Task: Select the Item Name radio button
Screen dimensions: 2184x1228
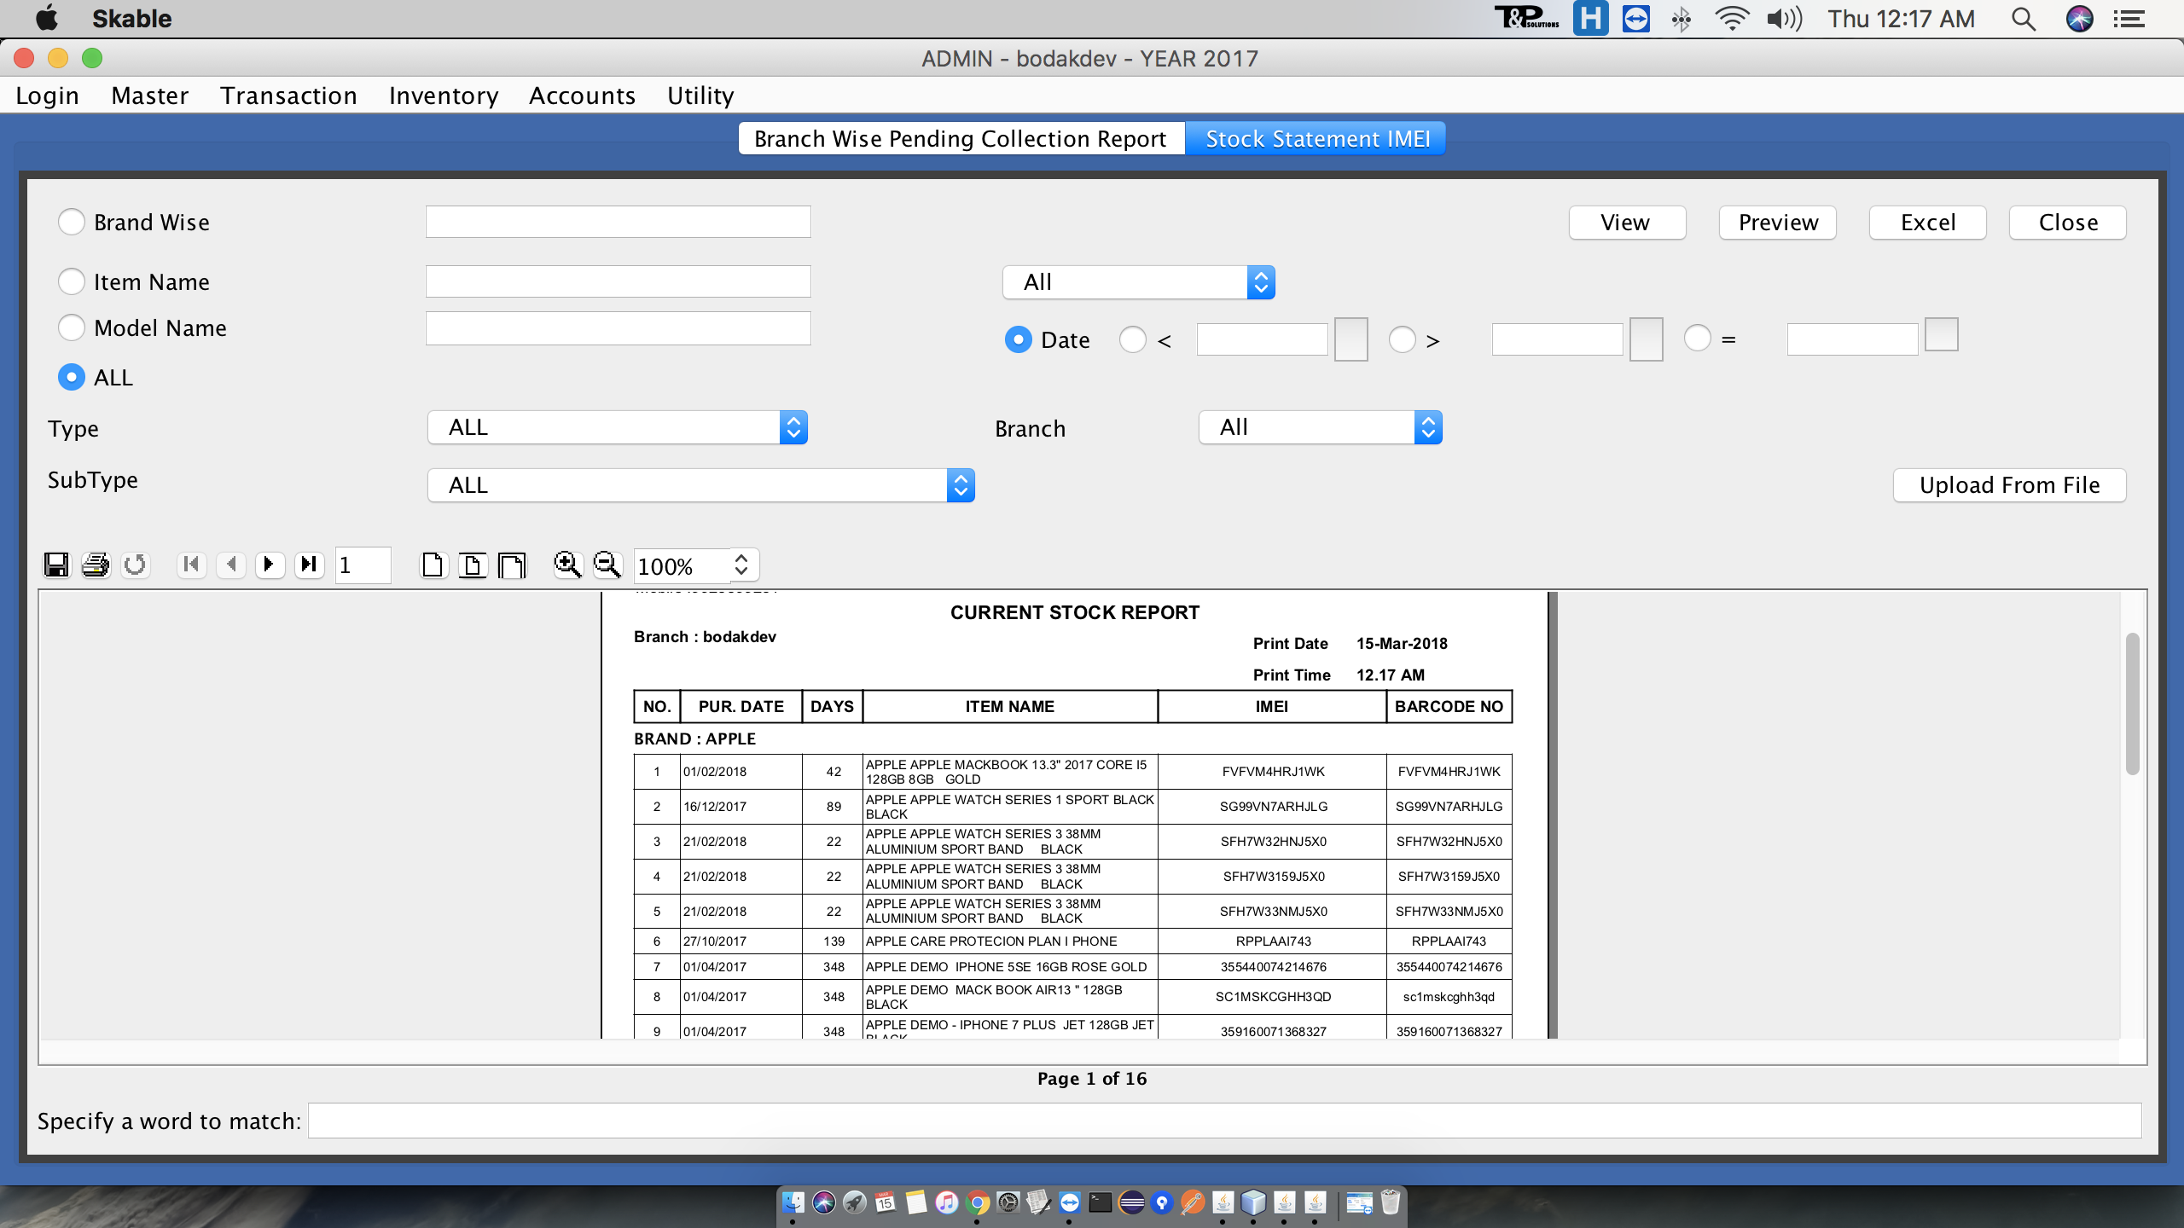Action: click(72, 281)
